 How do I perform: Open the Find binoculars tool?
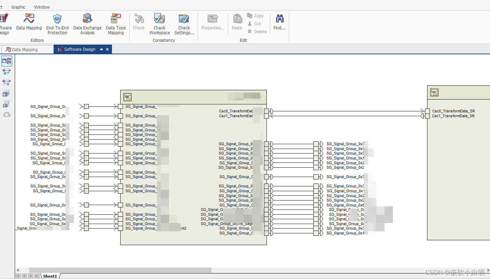tap(280, 22)
